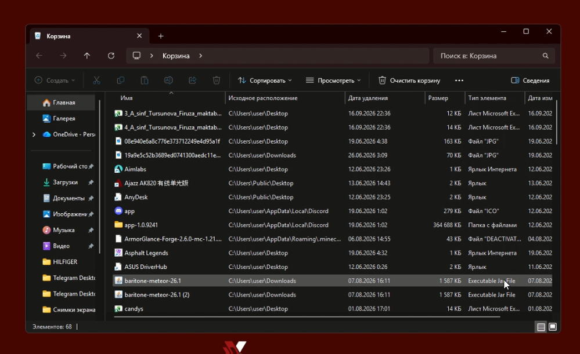
Task: Open a new tab with plus button
Action: click(161, 36)
